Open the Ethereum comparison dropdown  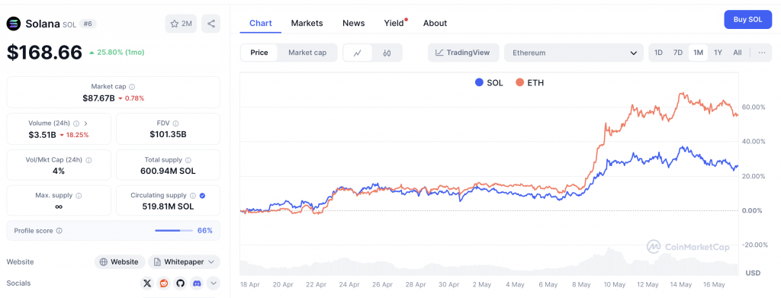(574, 53)
